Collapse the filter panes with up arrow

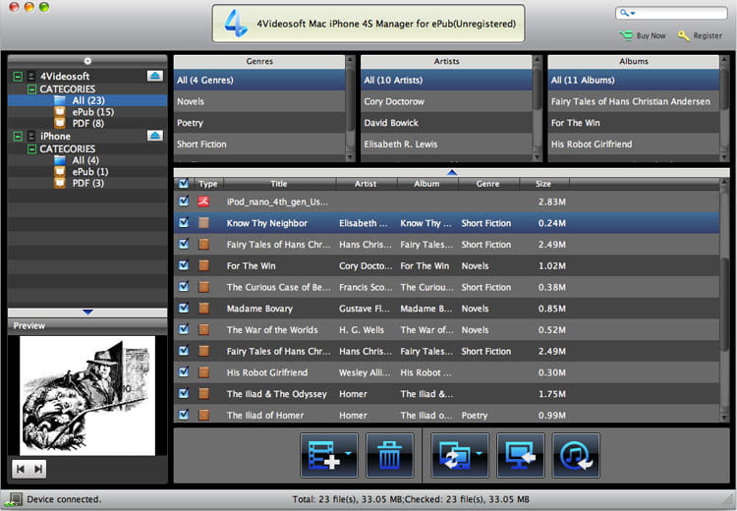(452, 173)
